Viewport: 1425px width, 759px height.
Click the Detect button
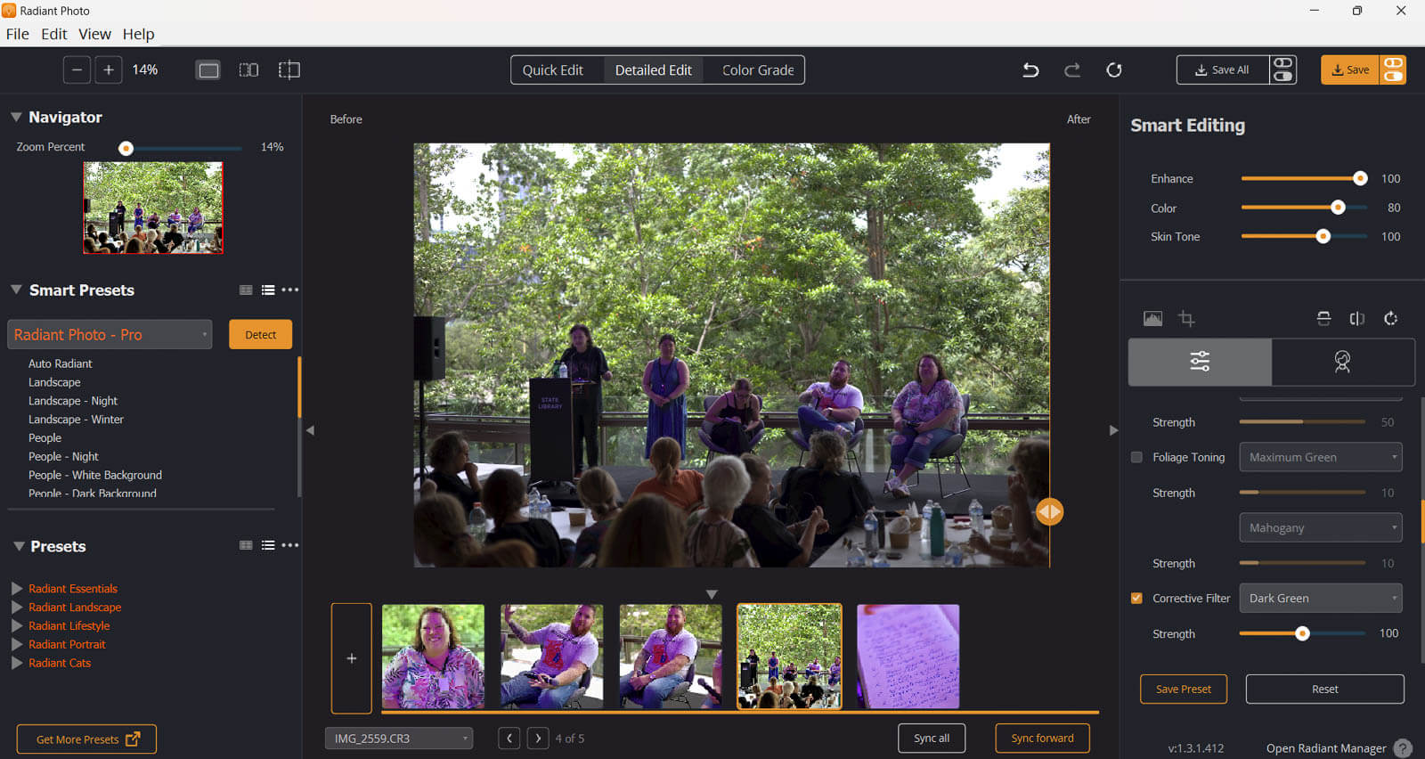260,335
